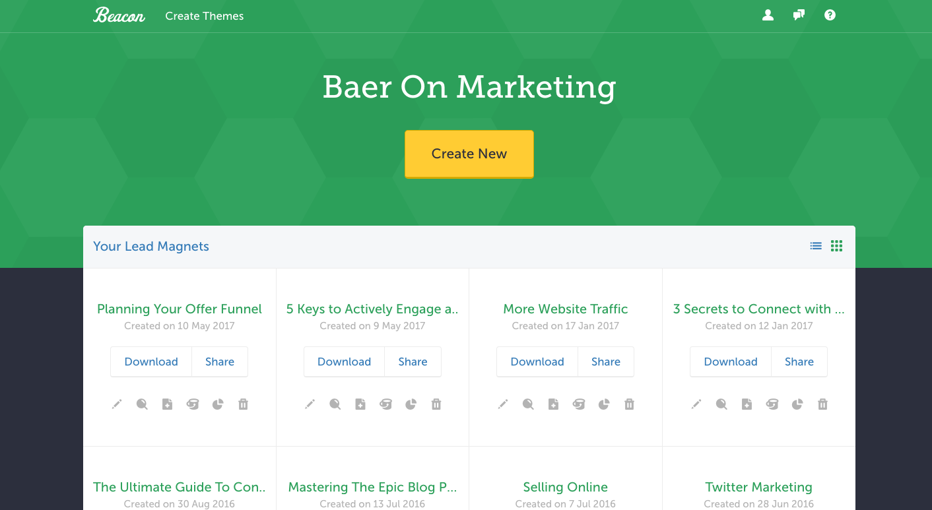Preview 5 Keys lead magnet with magnifier icon
Screen dimensions: 932x510
tap(335, 404)
